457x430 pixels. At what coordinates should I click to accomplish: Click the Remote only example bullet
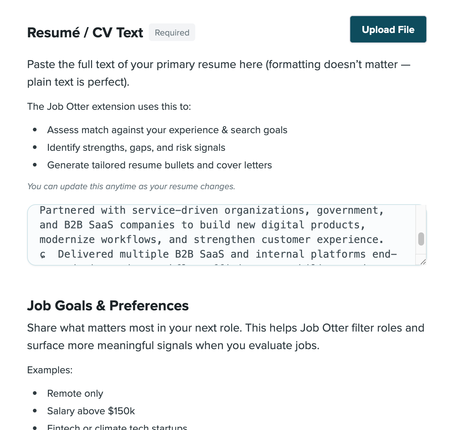[x=75, y=393]
